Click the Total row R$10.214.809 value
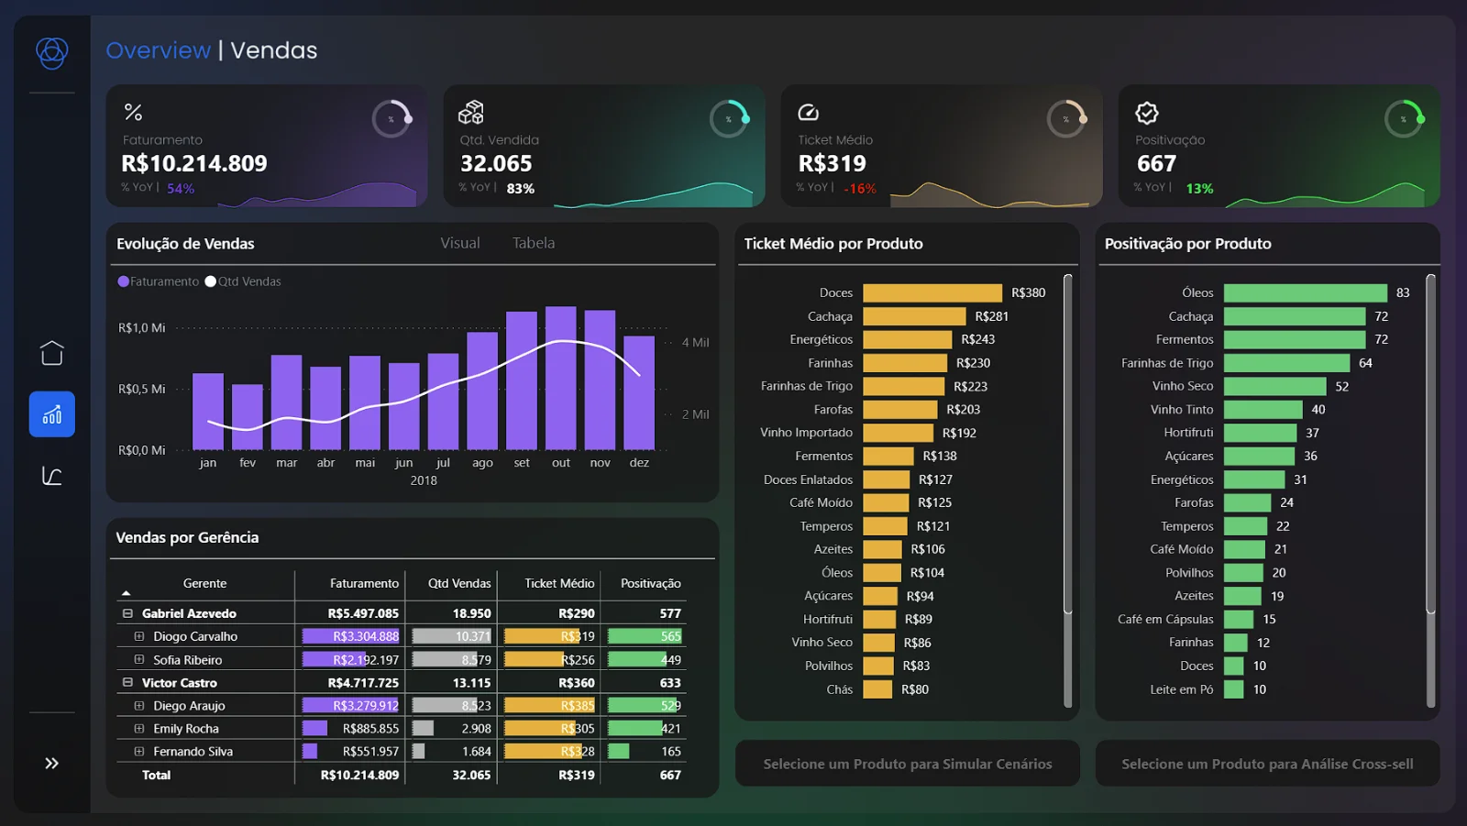The width and height of the screenshot is (1467, 826). 359,775
